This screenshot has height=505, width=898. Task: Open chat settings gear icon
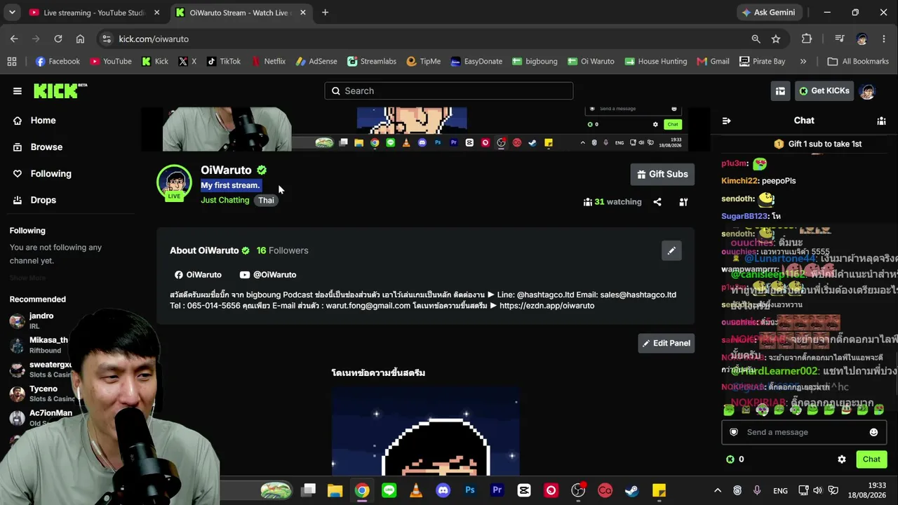point(842,459)
